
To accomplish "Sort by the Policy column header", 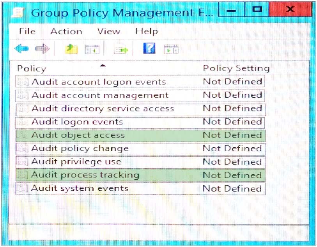I will [32, 69].
